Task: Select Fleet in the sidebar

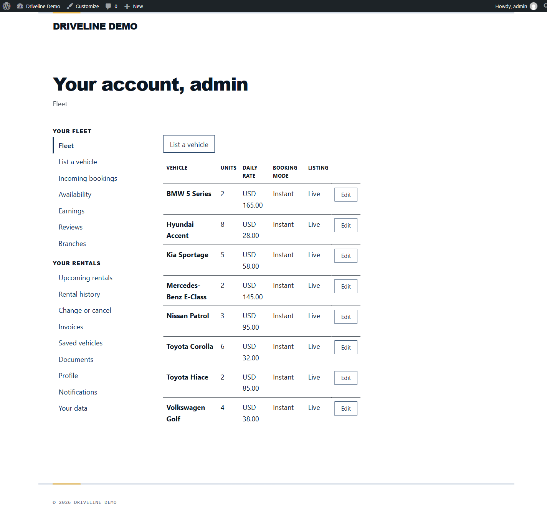Action: tap(66, 146)
